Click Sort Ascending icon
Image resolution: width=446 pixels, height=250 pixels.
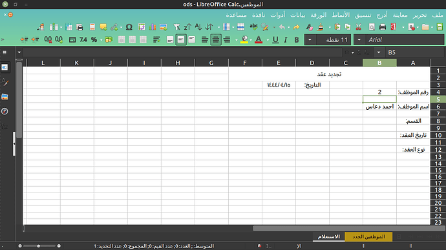pyautogui.click(x=198, y=27)
